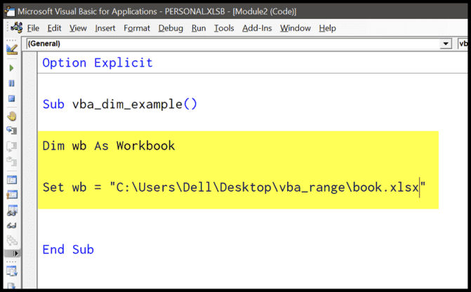Click the green Run Sub play icon
The width and height of the screenshot is (471, 292).
tap(11, 68)
